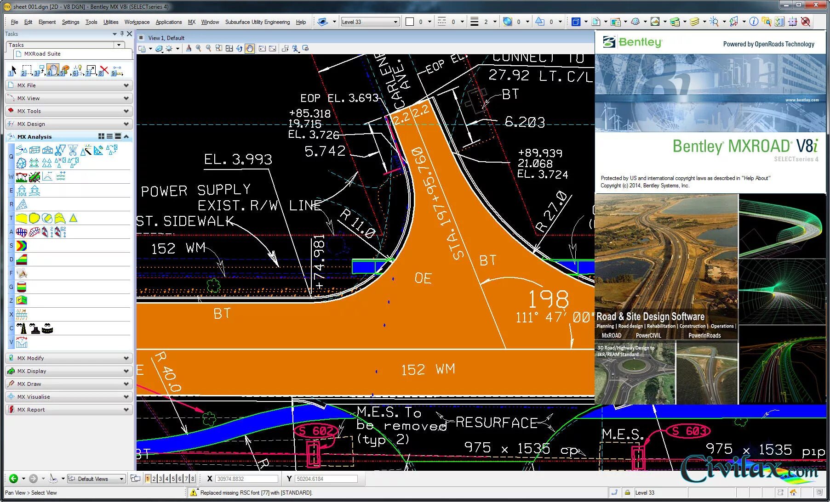Collapse the MX Analysis task group

pyautogui.click(x=126, y=136)
